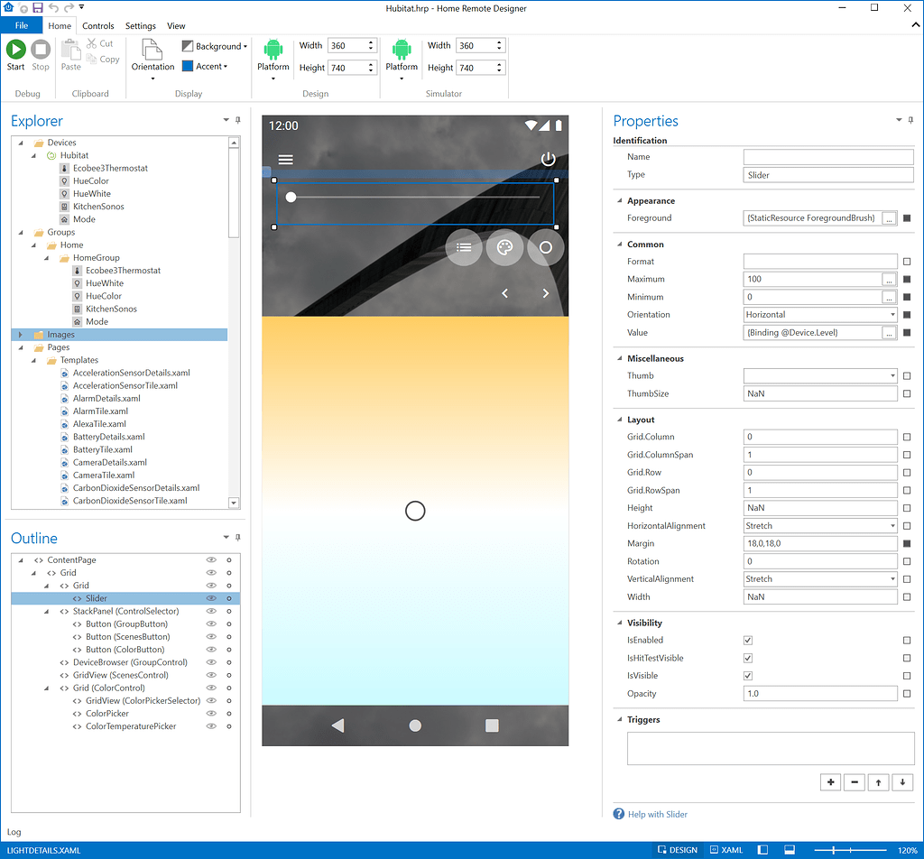The width and height of the screenshot is (924, 859).
Task: Click the color palette round button
Action: (504, 247)
